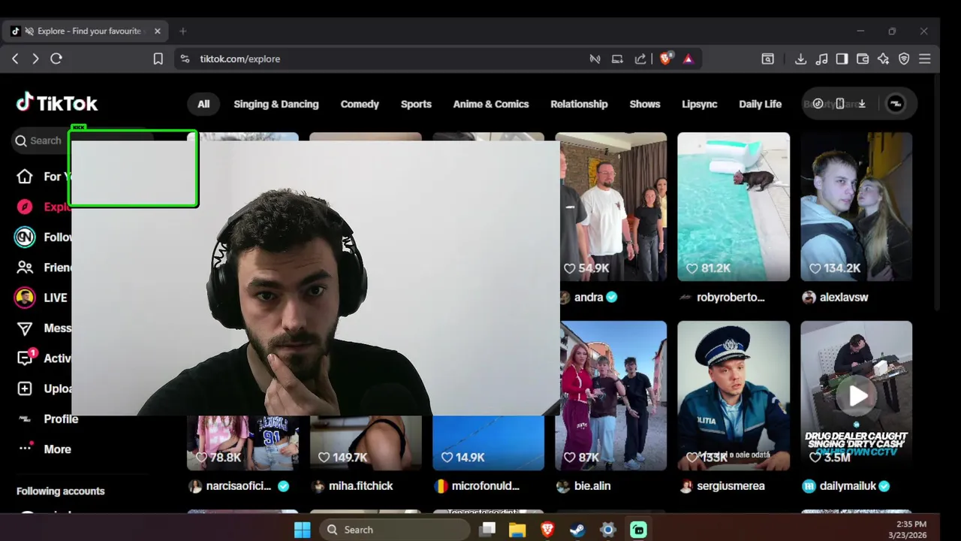Select the Daily Life category

(x=760, y=104)
